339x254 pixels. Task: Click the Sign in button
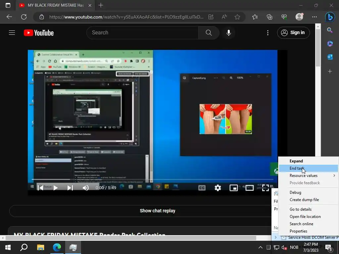(293, 33)
